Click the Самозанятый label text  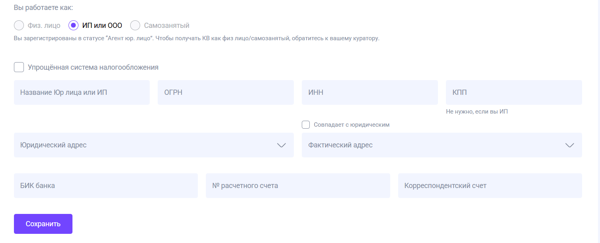click(x=167, y=25)
